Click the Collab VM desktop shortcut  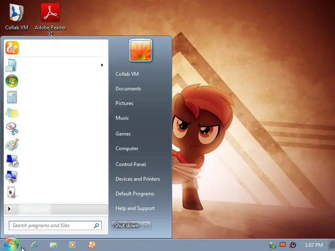pyautogui.click(x=16, y=17)
